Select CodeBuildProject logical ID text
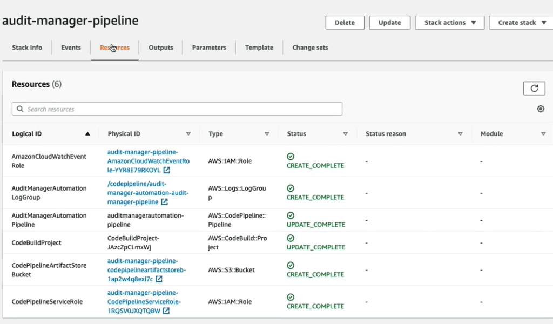The image size is (553, 324). (x=36, y=242)
